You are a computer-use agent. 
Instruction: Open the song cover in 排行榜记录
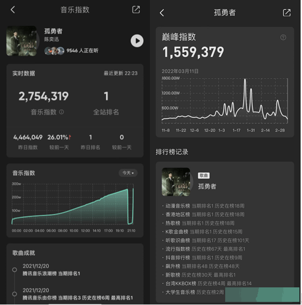click(176, 182)
